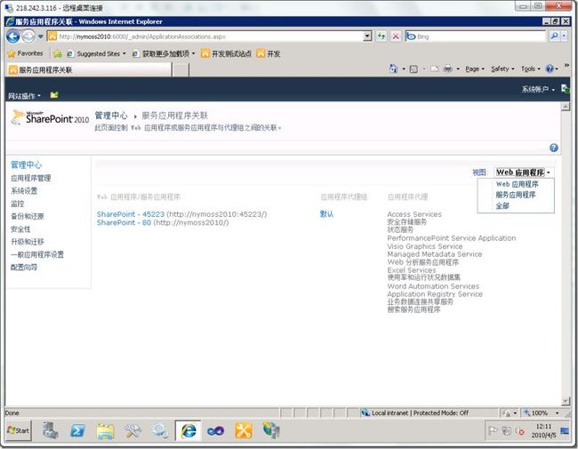
Task: Open the Safety menu dropdown
Action: [x=502, y=69]
